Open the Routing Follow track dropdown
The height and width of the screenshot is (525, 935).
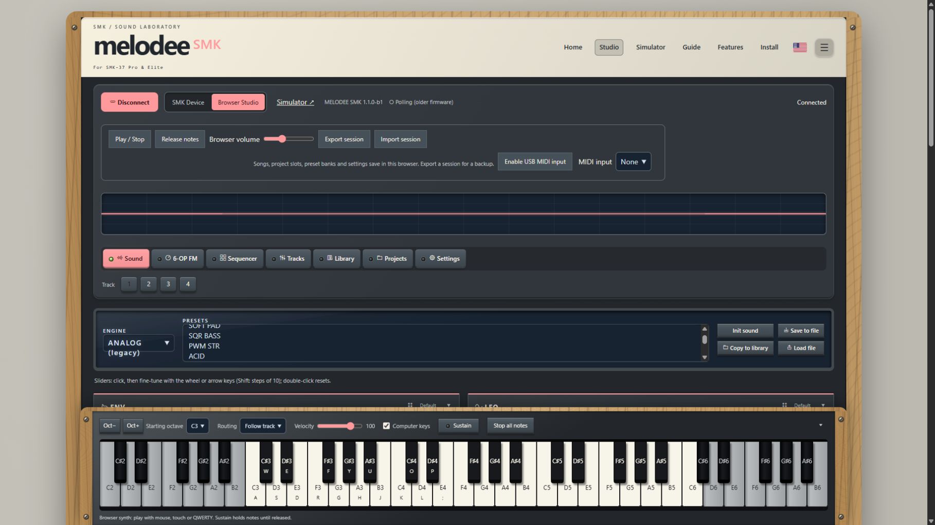pos(263,426)
